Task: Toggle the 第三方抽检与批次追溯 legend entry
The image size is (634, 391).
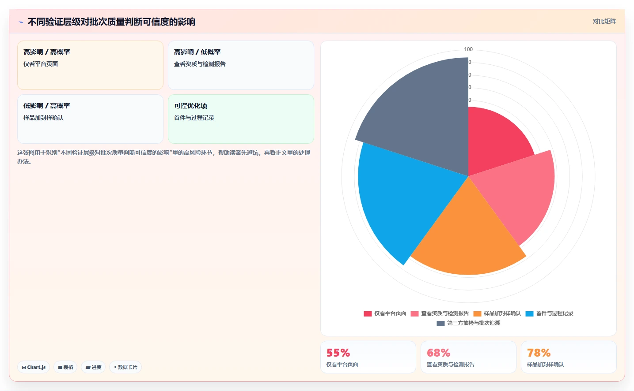Action: pos(468,323)
